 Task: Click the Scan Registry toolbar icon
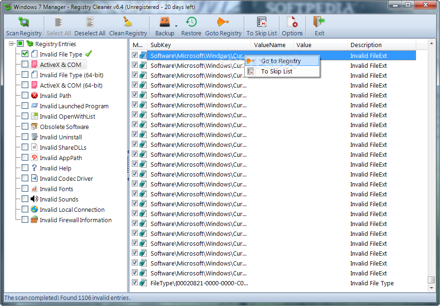pos(24,22)
